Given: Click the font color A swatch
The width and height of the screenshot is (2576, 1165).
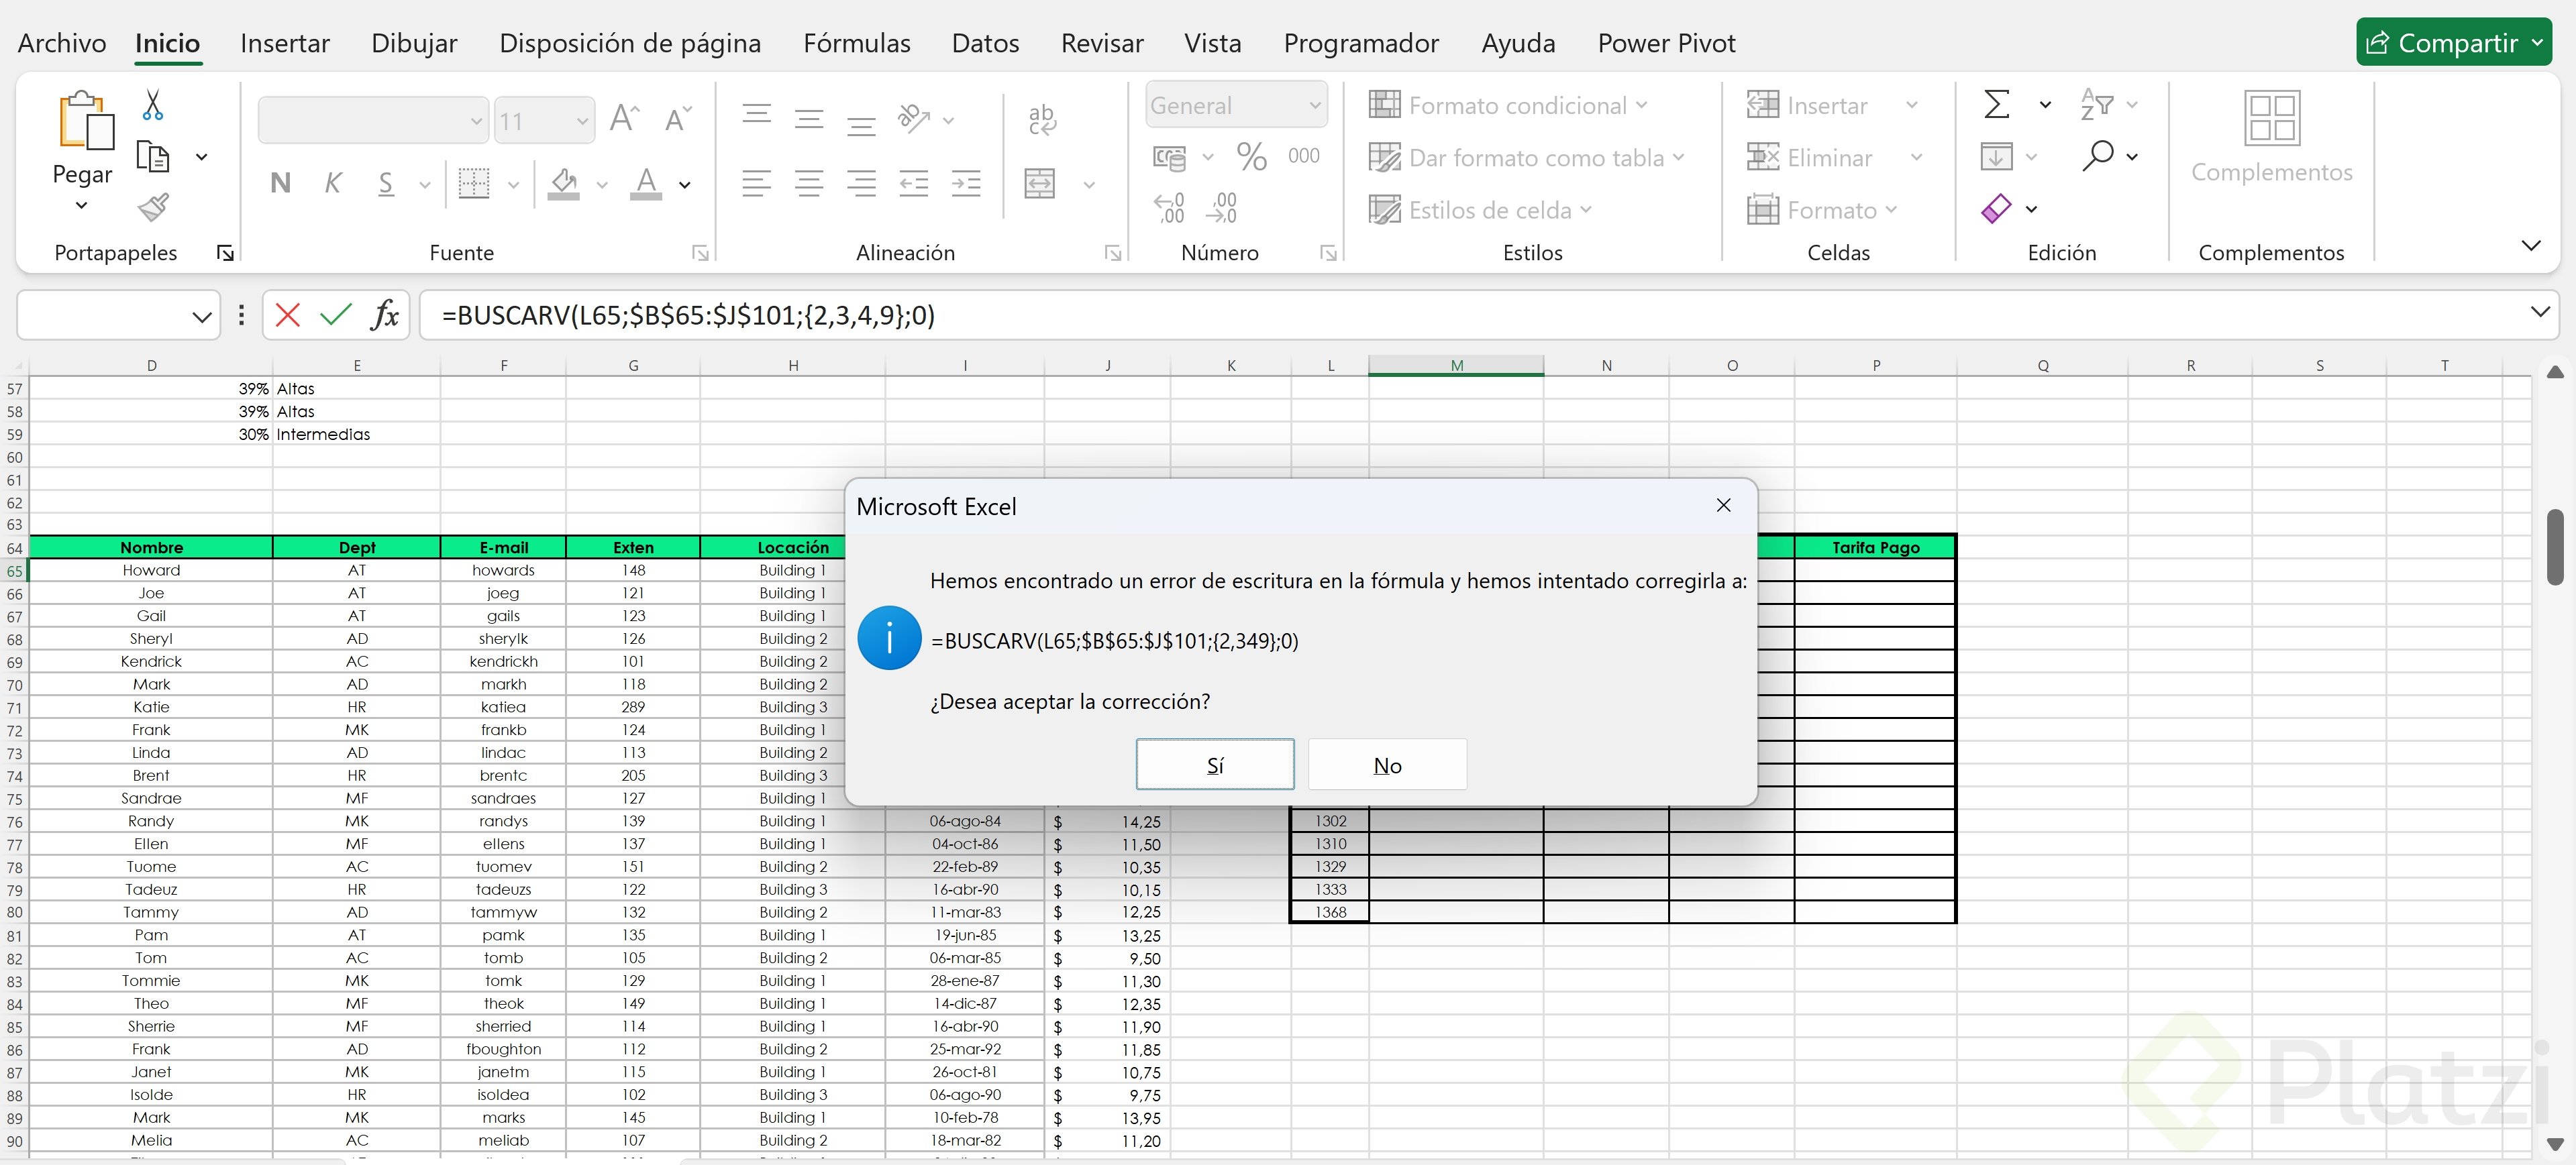Looking at the screenshot, I should [x=646, y=183].
